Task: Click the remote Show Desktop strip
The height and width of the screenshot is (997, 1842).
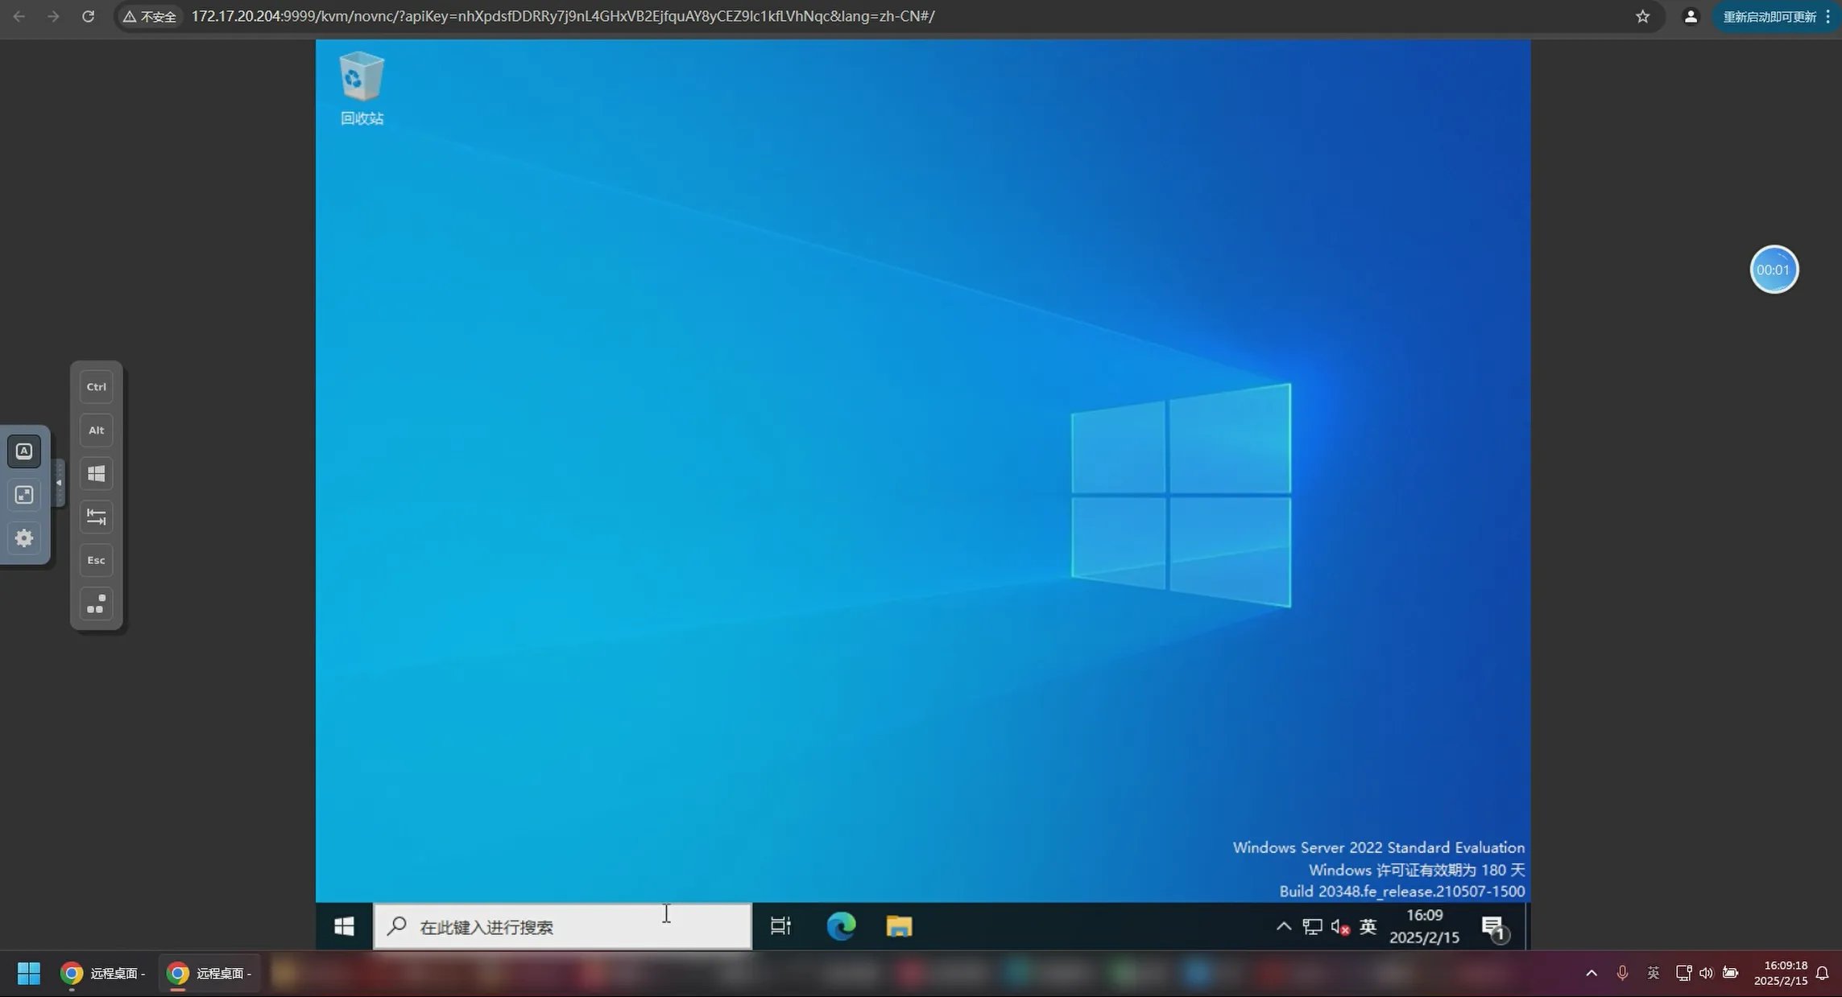Action: (1526, 926)
